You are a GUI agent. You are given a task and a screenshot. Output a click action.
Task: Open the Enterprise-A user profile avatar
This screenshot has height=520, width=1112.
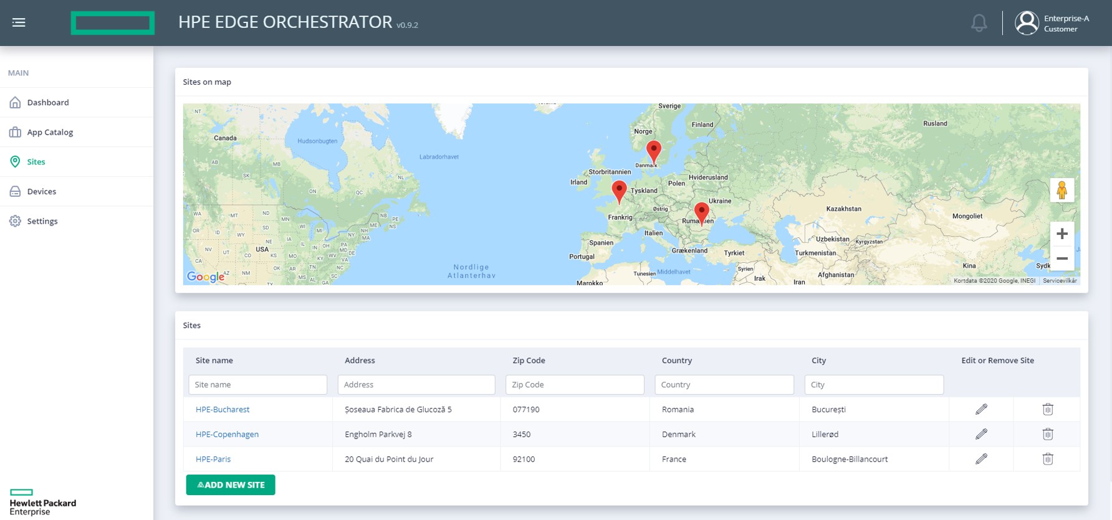point(1027,23)
